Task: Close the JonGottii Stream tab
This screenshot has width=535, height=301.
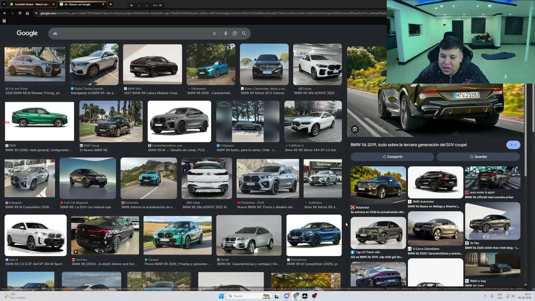Action: click(x=53, y=4)
